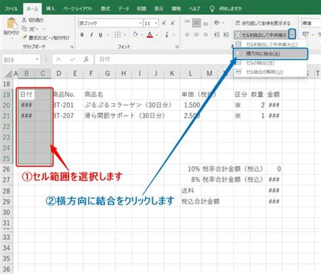The image size is (321, 274).
Task: Select 横方向に結合(A) menu item
Action: click(270, 53)
